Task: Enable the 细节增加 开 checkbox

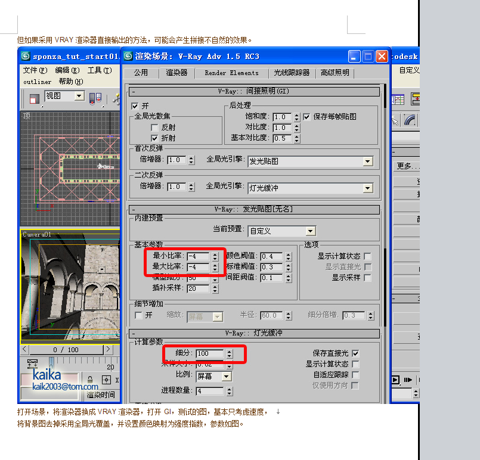Action: [139, 315]
